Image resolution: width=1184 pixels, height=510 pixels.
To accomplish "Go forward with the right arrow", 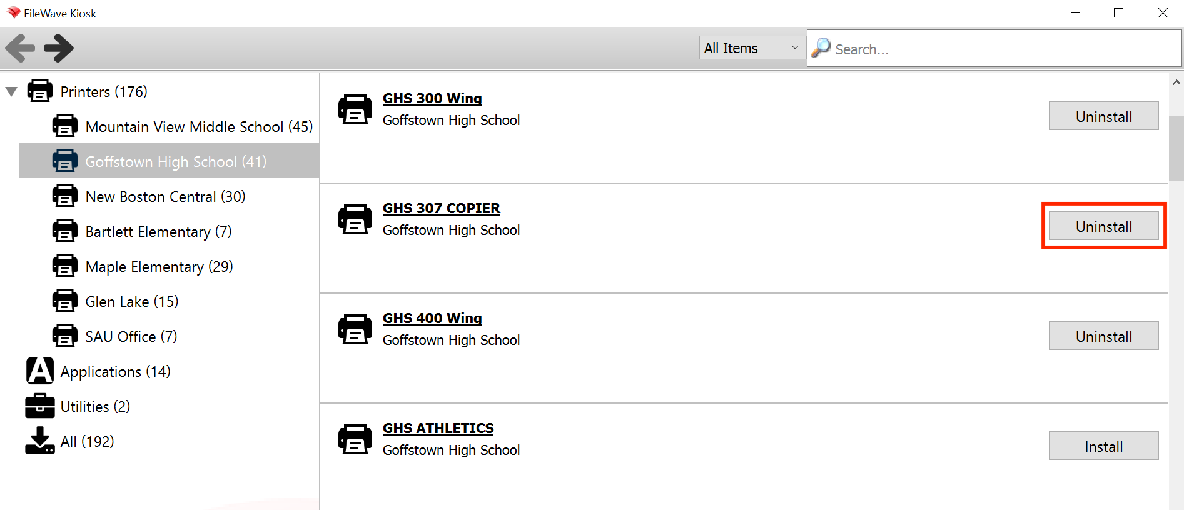I will coord(59,48).
